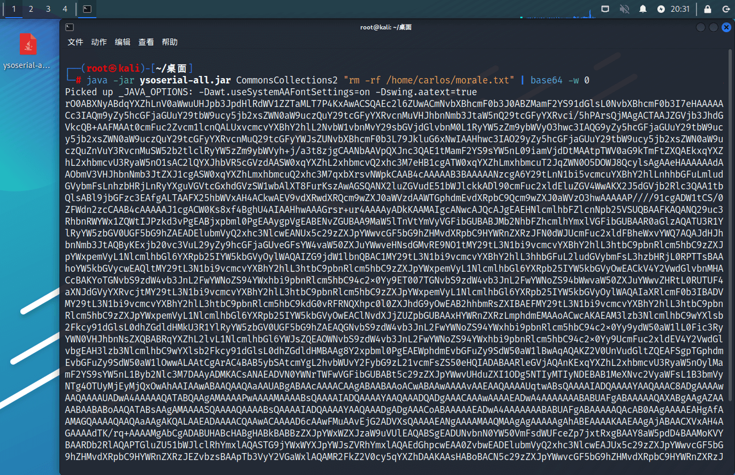The image size is (735, 475).
Task: Switch to workspace 4
Action: tap(65, 9)
